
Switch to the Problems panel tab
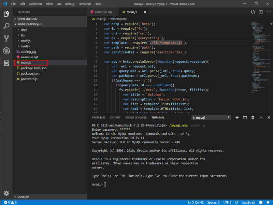tap(99, 118)
